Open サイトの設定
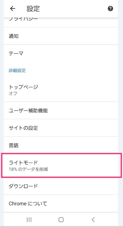This screenshot has height=227, width=123. tap(61, 128)
